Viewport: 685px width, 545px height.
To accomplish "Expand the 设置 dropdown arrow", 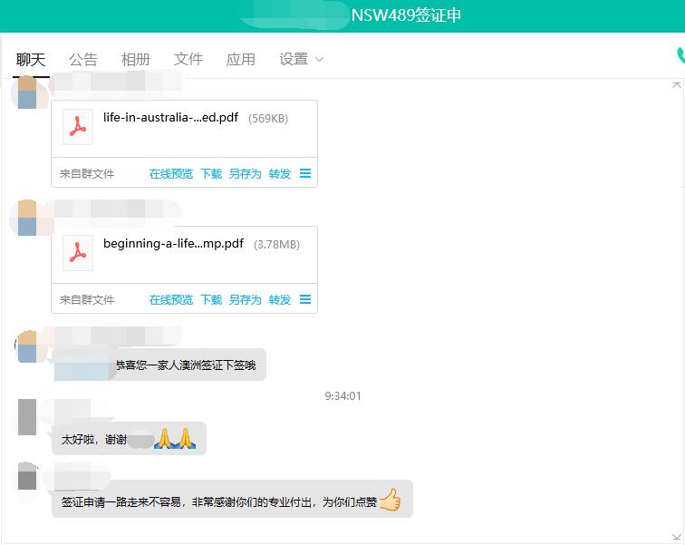I will 319,60.
